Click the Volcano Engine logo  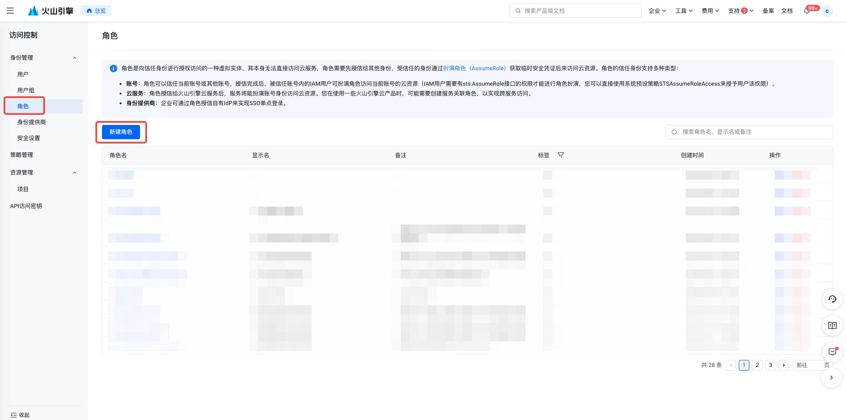(x=51, y=11)
